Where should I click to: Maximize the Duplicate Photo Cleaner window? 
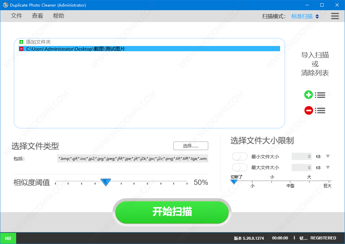[x=322, y=5]
